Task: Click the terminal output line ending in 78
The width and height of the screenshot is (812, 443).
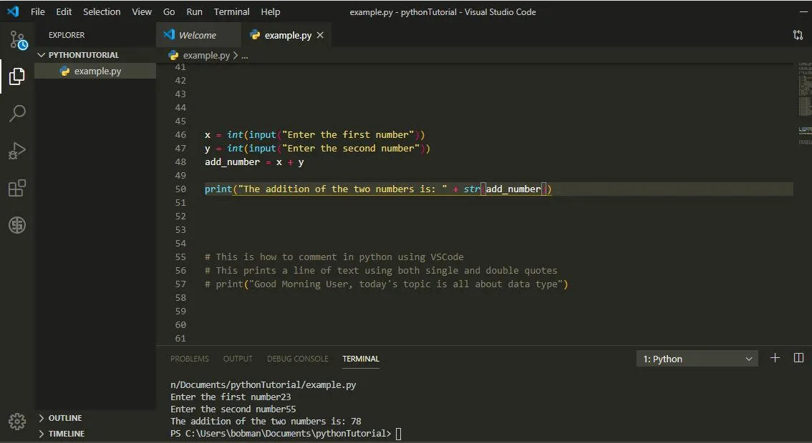Action: coord(266,422)
